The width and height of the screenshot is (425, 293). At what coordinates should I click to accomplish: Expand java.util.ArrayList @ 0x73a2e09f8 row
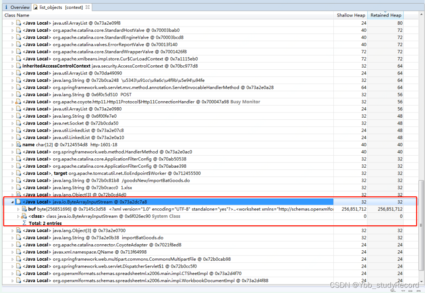click(x=13, y=23)
